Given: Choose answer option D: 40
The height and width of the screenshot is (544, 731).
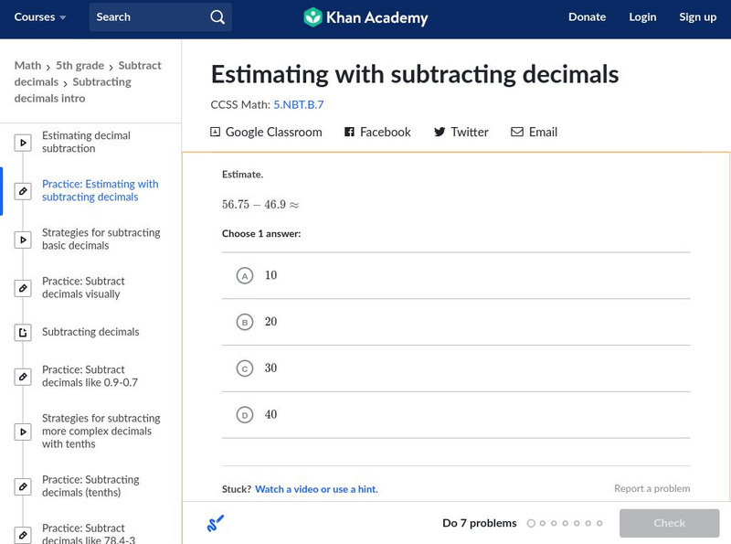Looking at the screenshot, I should coord(244,415).
